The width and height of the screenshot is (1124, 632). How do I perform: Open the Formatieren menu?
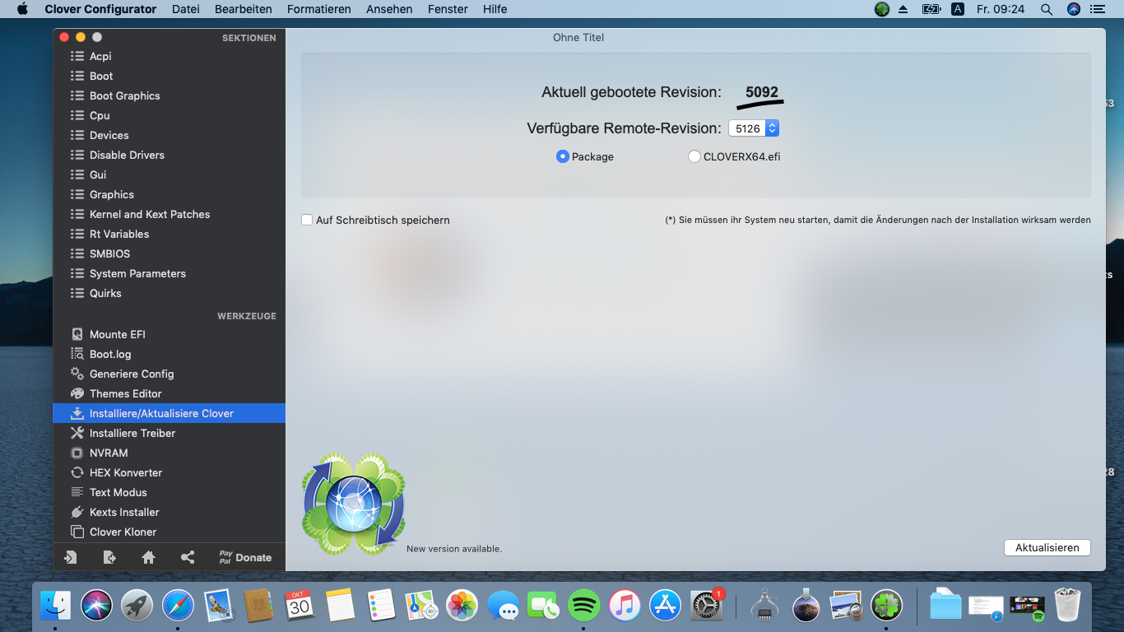point(319,9)
